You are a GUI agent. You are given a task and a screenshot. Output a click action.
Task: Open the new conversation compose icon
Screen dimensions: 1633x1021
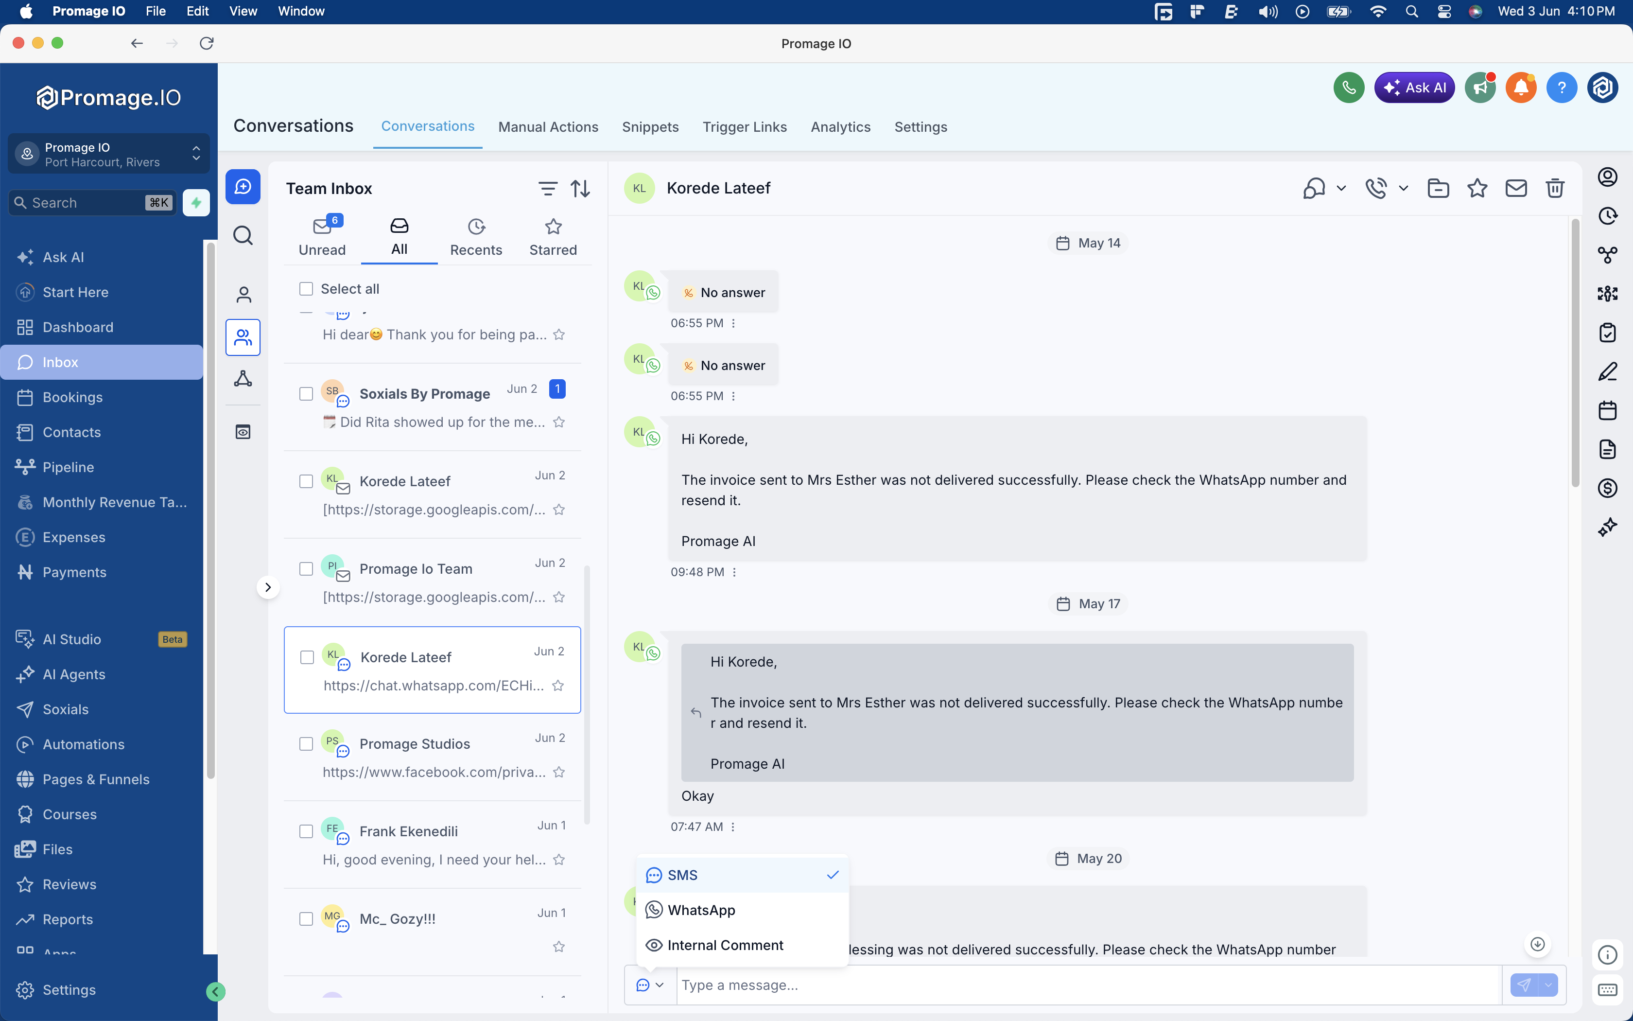(x=243, y=186)
